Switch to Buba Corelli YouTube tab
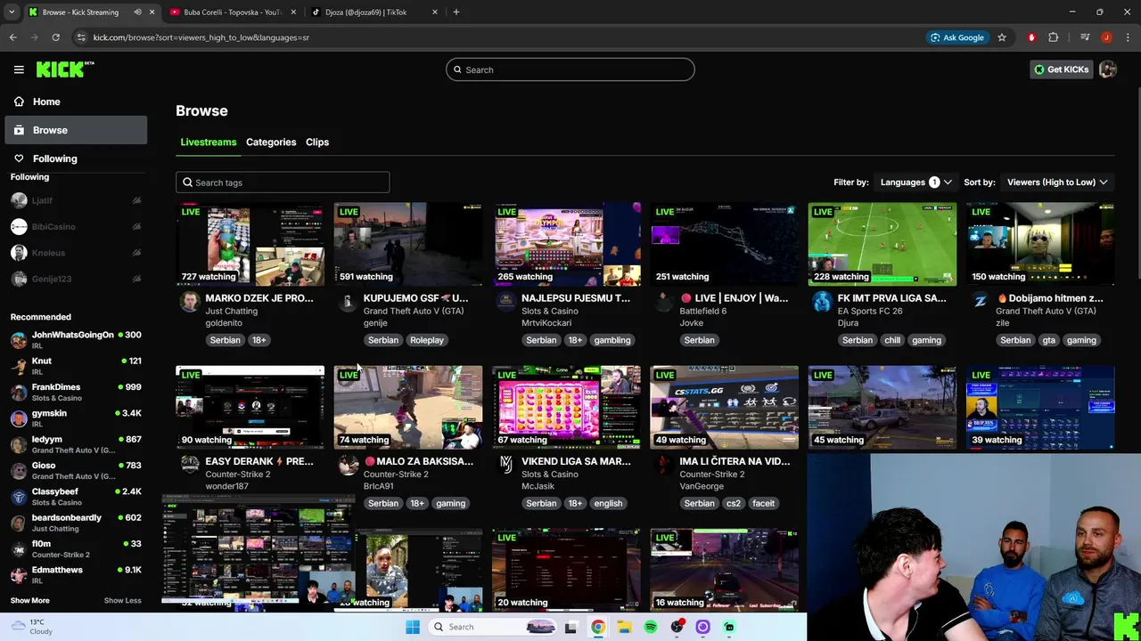 click(x=232, y=12)
